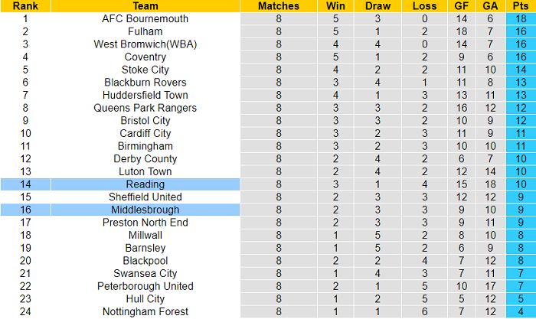Select the Preston North End team name
This screenshot has width=536, height=319.
point(145,223)
